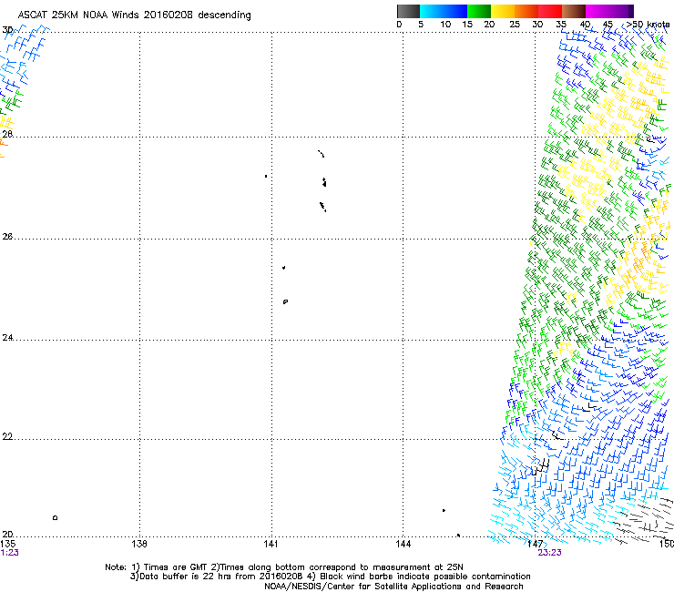Click the purple '1:23' time stamp
This screenshot has width=674, height=592.
pyautogui.click(x=9, y=553)
